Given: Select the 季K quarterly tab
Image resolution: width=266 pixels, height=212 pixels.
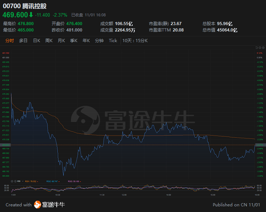Looking at the screenshot, I should [74, 41].
